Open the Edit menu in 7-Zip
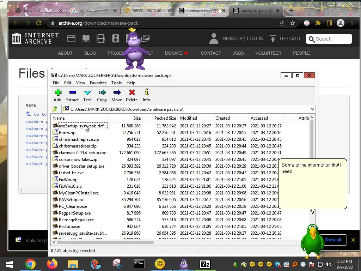 click(x=68, y=83)
